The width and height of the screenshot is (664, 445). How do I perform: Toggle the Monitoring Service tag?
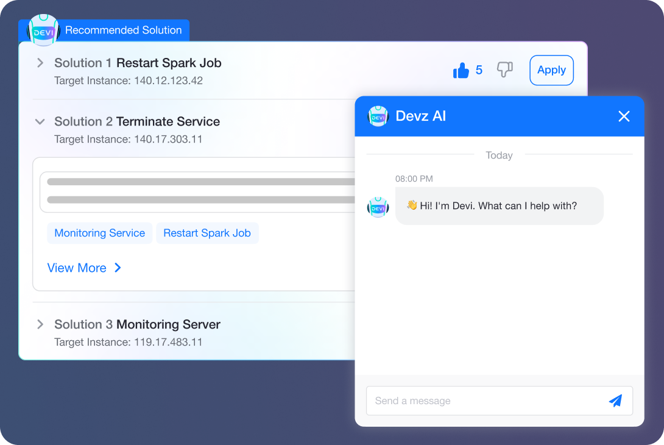coord(99,233)
